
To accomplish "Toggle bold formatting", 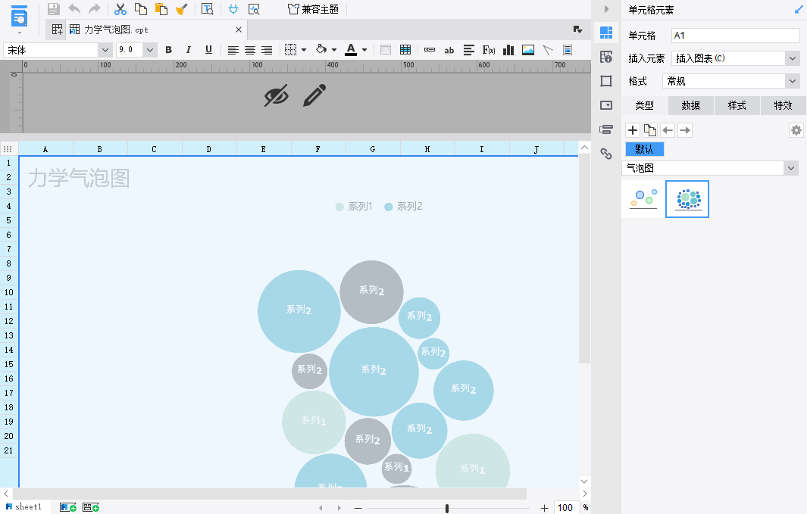I will [x=168, y=50].
